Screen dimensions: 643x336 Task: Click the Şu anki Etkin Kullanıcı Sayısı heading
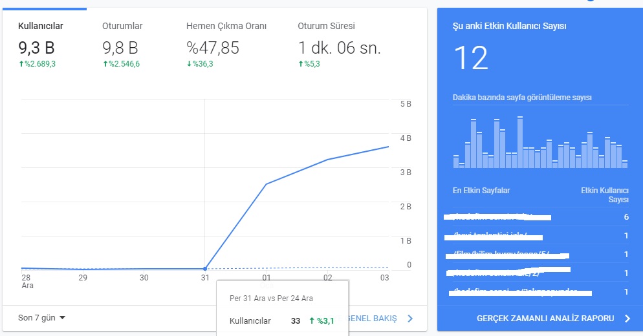[x=509, y=26]
